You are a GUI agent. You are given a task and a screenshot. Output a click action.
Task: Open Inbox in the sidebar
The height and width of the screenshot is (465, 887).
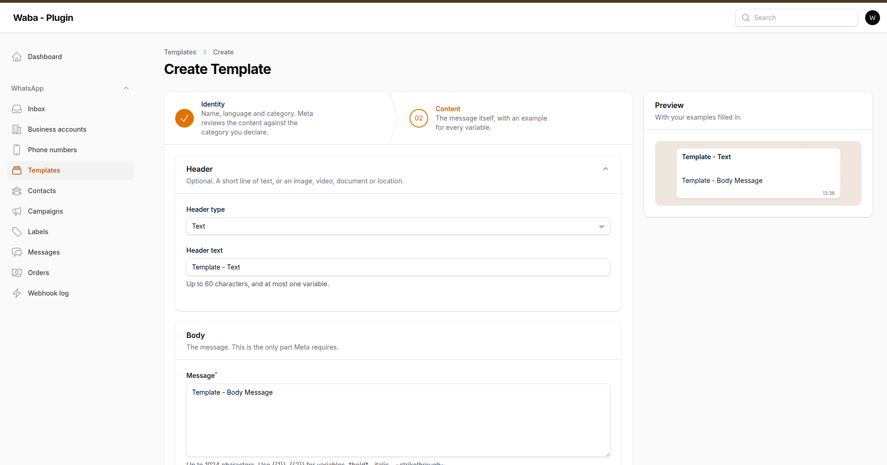pyautogui.click(x=71, y=109)
